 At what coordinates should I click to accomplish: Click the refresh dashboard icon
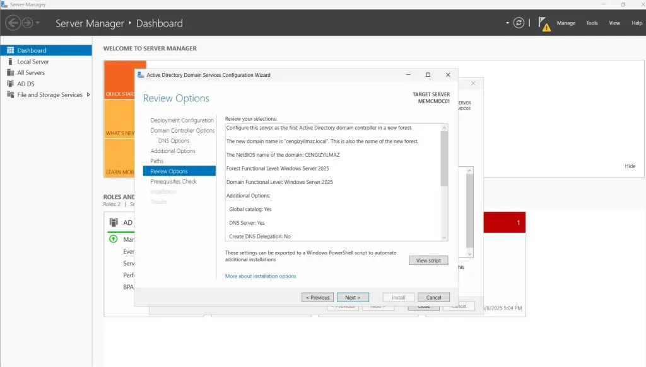[519, 23]
